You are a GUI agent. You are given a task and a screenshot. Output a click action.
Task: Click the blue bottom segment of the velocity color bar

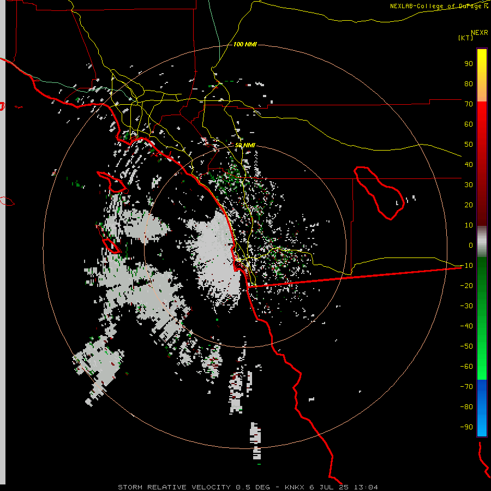pos(482,408)
